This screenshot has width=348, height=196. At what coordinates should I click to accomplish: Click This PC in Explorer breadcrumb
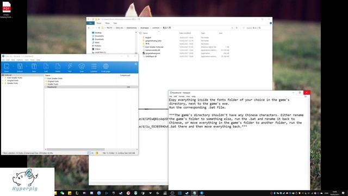[109, 28]
